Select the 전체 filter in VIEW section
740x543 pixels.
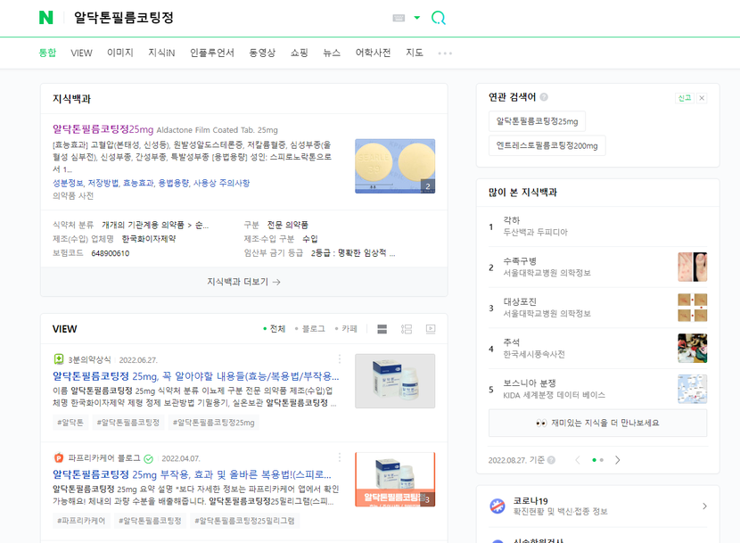[275, 329]
